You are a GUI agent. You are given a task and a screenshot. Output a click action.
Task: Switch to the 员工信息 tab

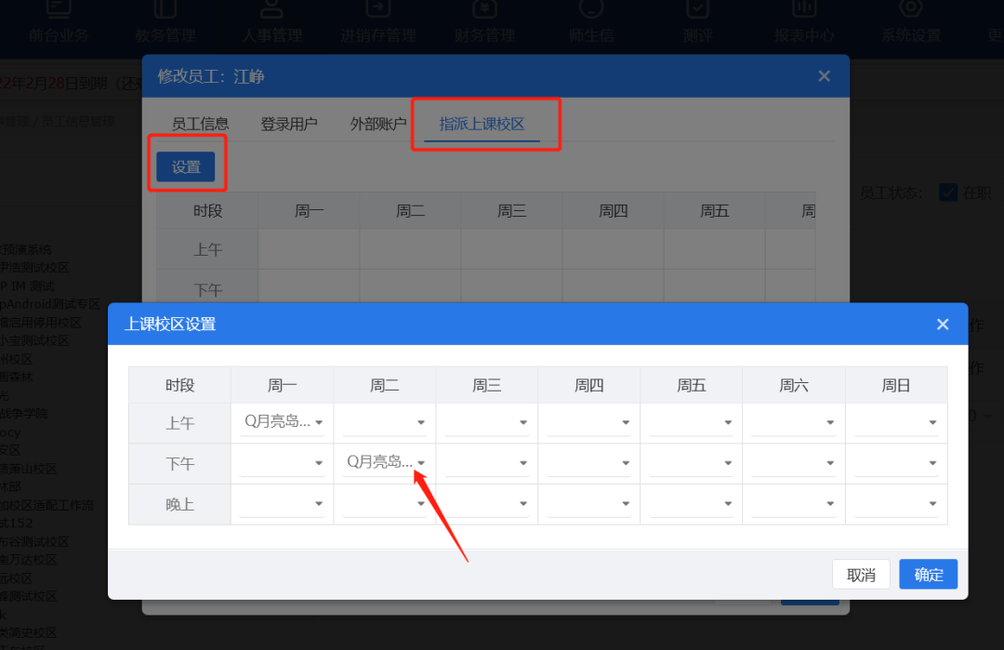pos(200,124)
